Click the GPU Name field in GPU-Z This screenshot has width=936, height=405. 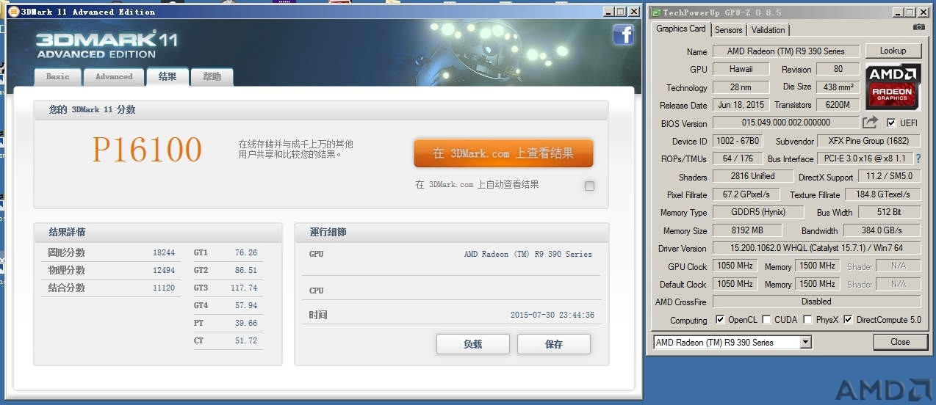coord(785,51)
